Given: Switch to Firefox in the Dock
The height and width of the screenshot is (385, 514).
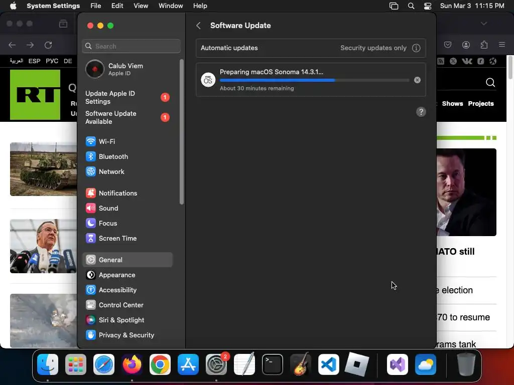Looking at the screenshot, I should [x=132, y=364].
